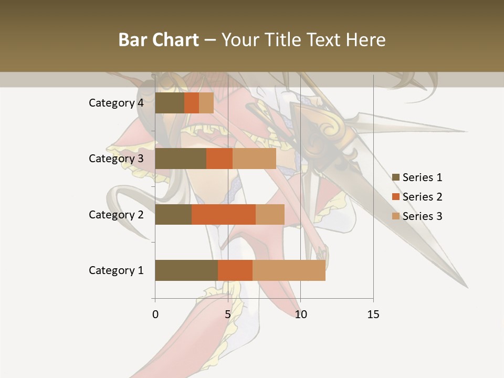
Task: Select the Category 4 axis label
Action: [x=116, y=103]
